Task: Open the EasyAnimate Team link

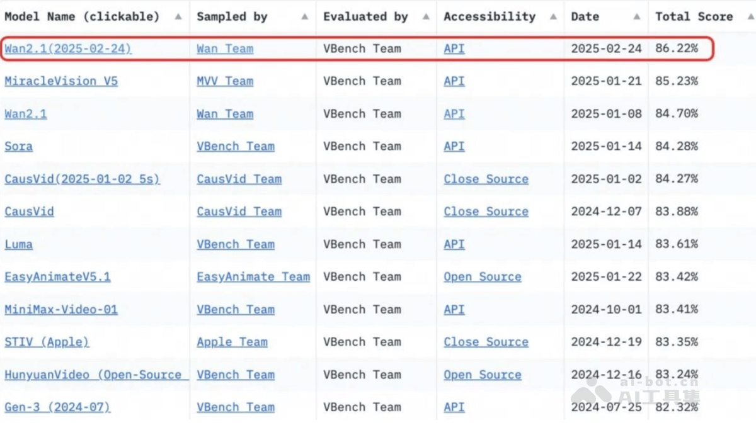Action: click(253, 277)
